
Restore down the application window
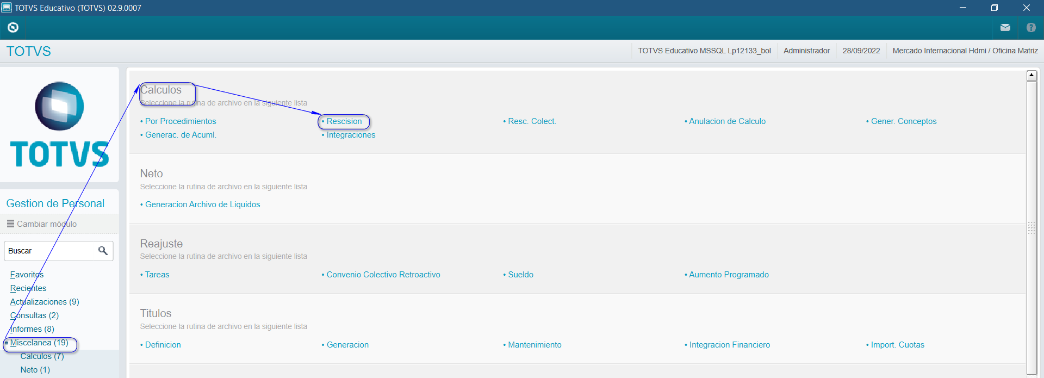pos(994,8)
